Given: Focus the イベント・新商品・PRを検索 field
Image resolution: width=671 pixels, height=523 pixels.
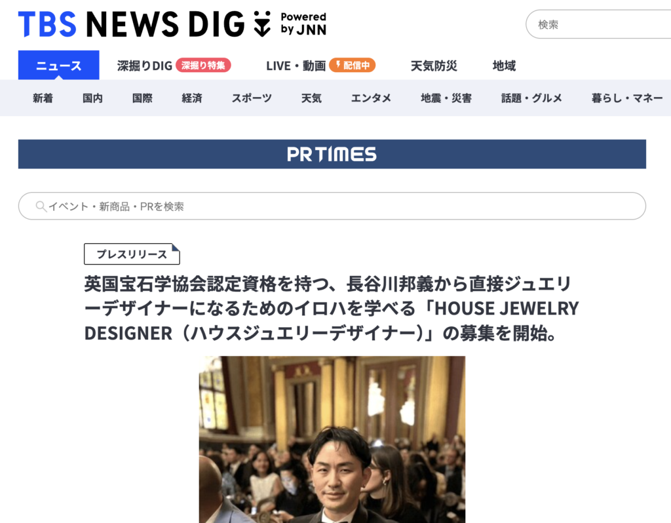Looking at the screenshot, I should 332,206.
